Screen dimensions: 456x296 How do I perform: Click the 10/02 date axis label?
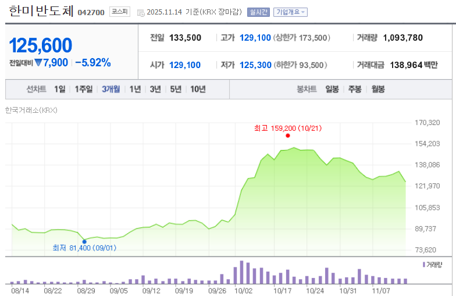pos(243,291)
